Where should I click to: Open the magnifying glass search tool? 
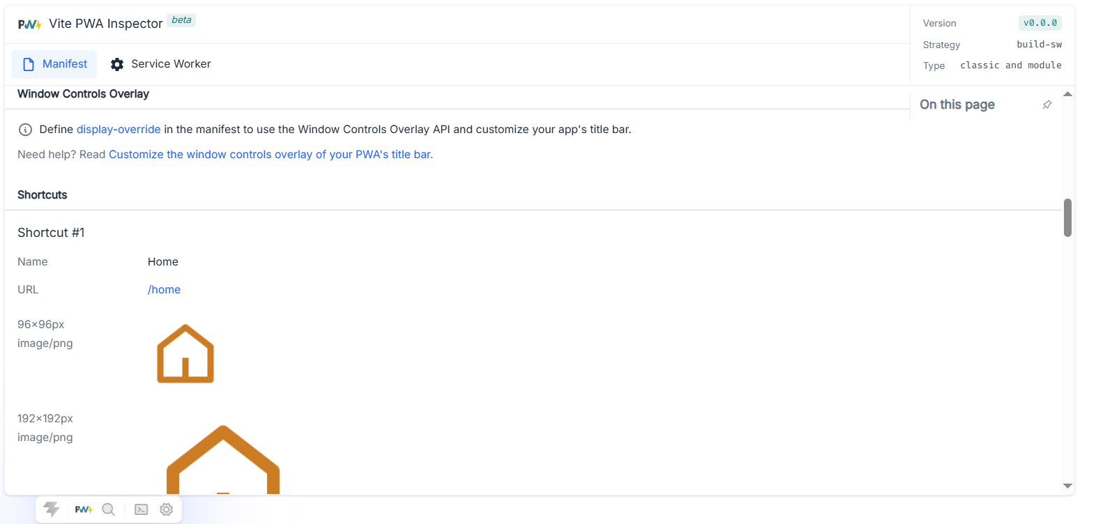click(109, 509)
